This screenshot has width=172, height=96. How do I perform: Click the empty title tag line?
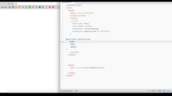[78, 16]
